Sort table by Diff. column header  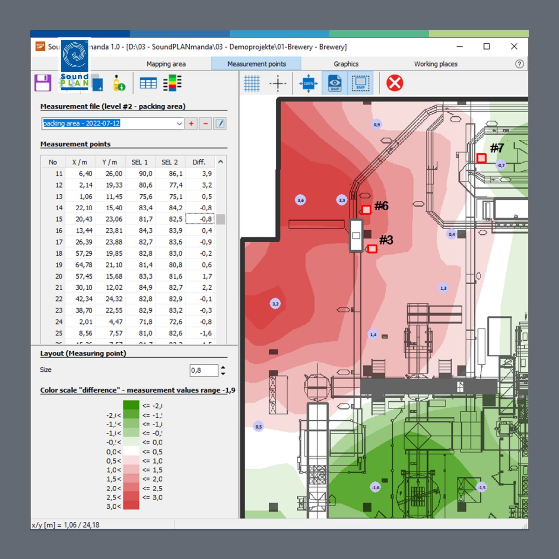(x=199, y=162)
